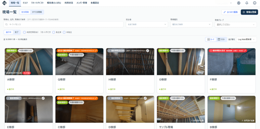The height and width of the screenshot is (129, 260).
Task: Open the A様邸 site name link
Action: (x=11, y=79)
